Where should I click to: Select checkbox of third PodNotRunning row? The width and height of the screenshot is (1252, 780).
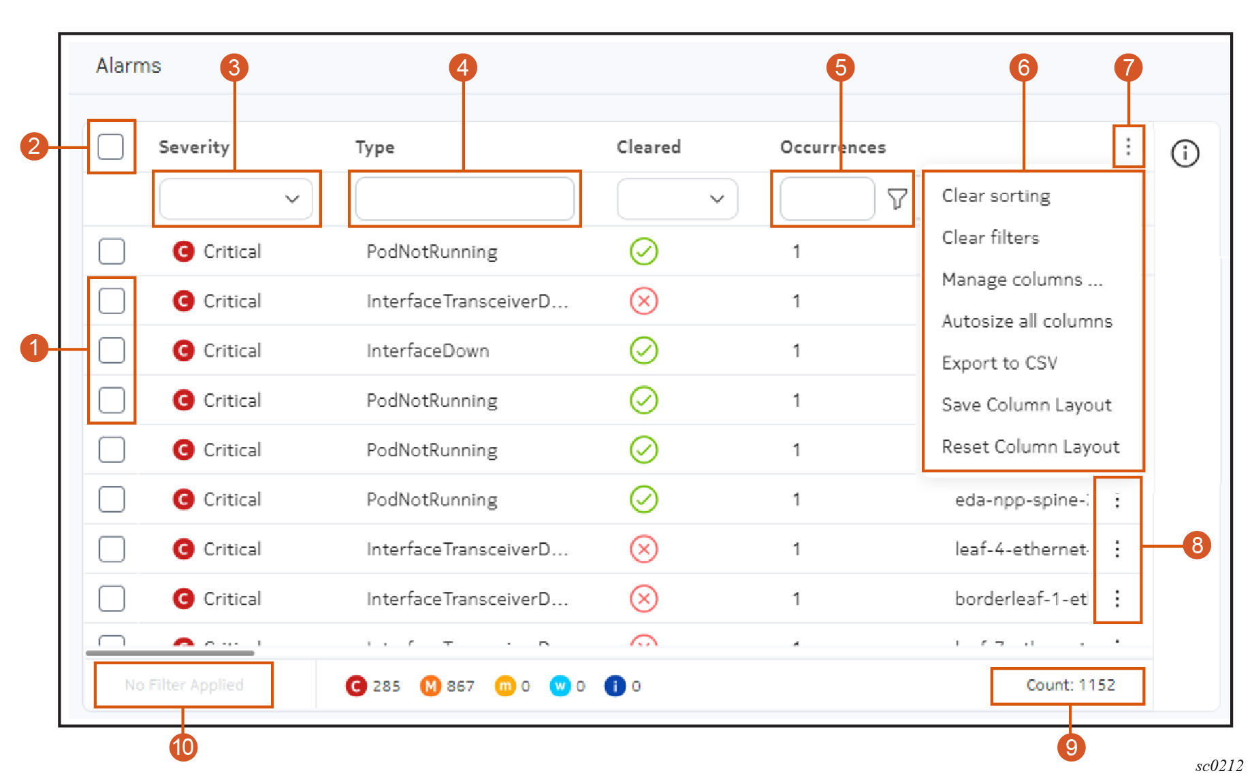click(x=112, y=450)
